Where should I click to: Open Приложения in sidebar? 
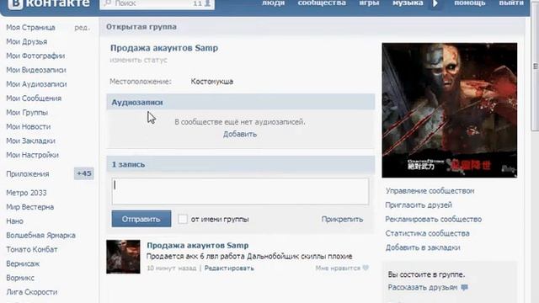point(28,174)
